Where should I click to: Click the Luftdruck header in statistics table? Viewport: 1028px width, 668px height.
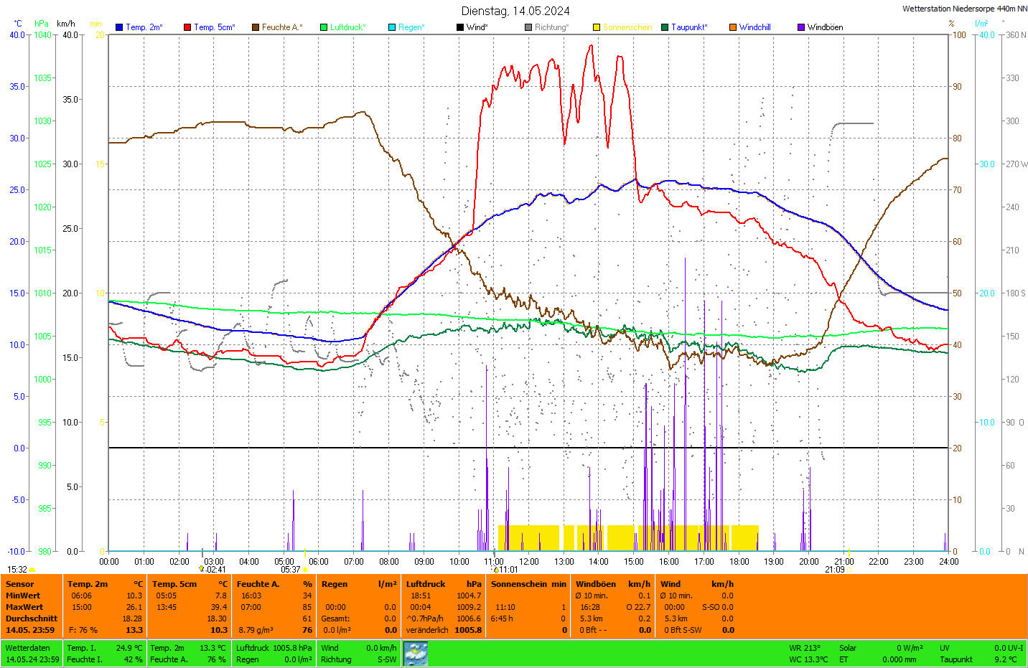pyautogui.click(x=426, y=584)
